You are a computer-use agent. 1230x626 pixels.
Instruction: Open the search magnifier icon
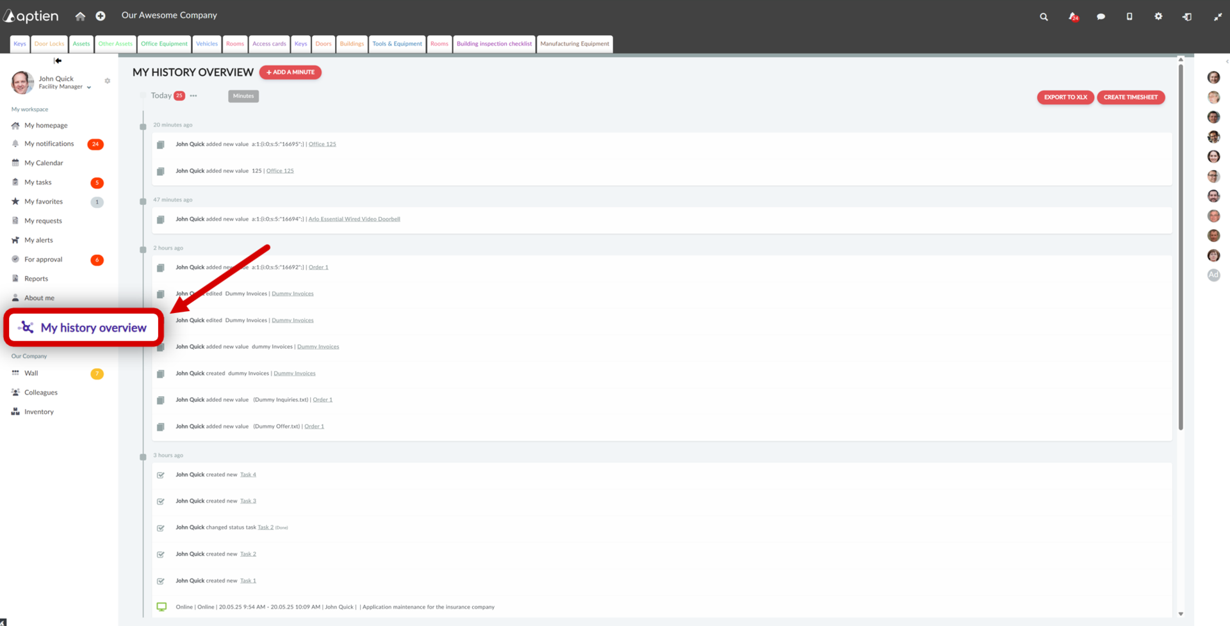click(1044, 17)
